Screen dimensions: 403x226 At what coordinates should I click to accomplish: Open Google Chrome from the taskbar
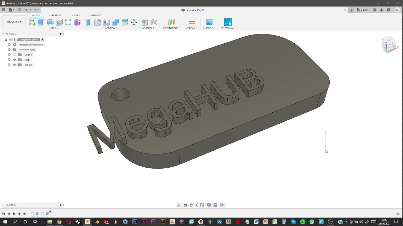[59, 222]
